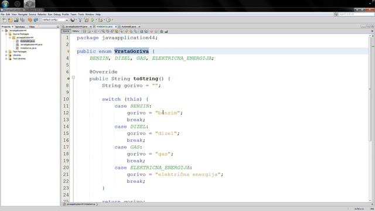Screen dimensions: 375x211
Task: Collapse the javaapplication44 package node
Action: tap(10, 38)
